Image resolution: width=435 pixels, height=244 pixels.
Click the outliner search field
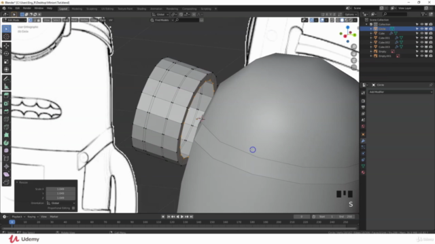click(x=396, y=14)
